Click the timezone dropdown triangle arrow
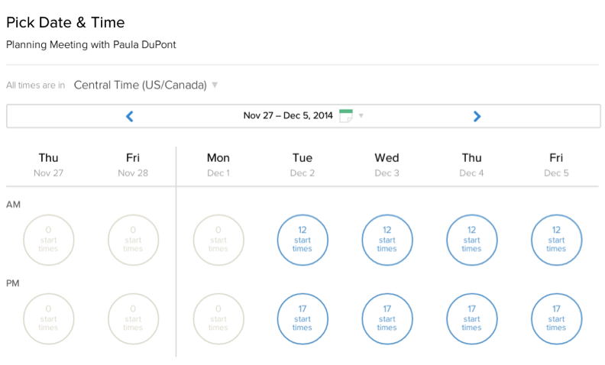The image size is (605, 365). tap(215, 85)
